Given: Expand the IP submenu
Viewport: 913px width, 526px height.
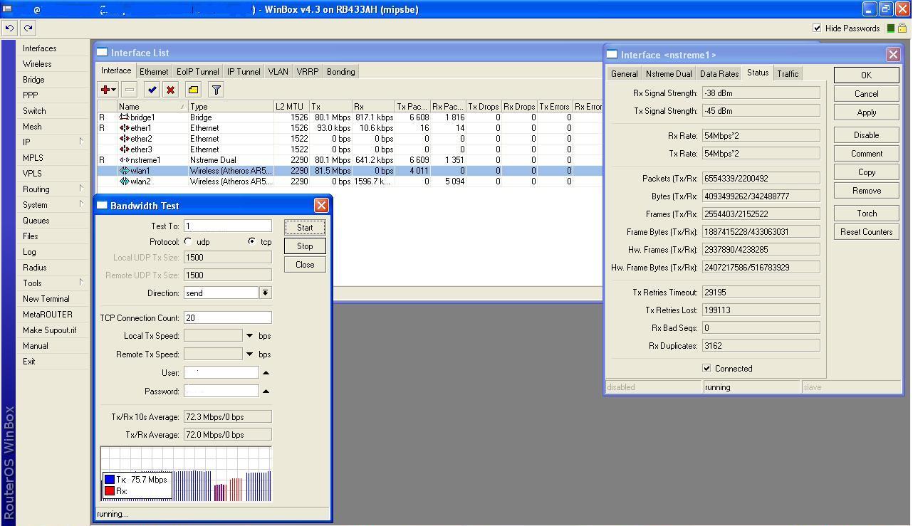Looking at the screenshot, I should [x=81, y=142].
